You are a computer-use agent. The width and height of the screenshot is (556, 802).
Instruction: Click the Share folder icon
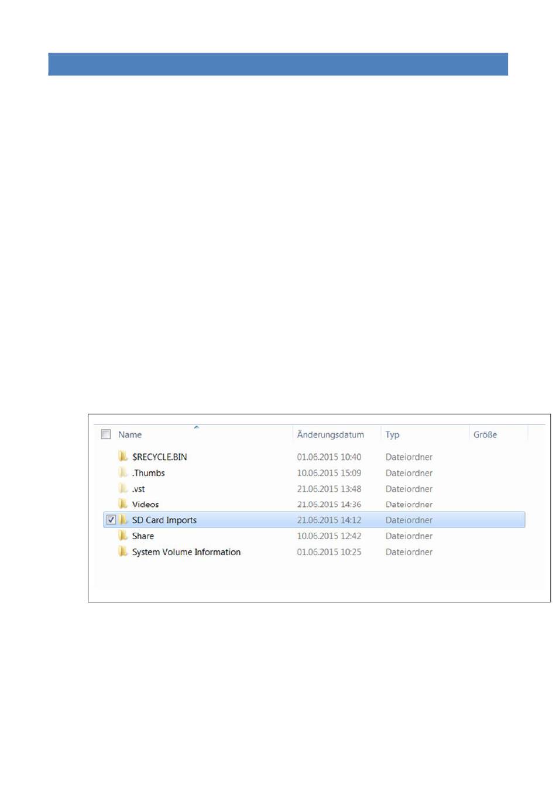click(x=123, y=536)
